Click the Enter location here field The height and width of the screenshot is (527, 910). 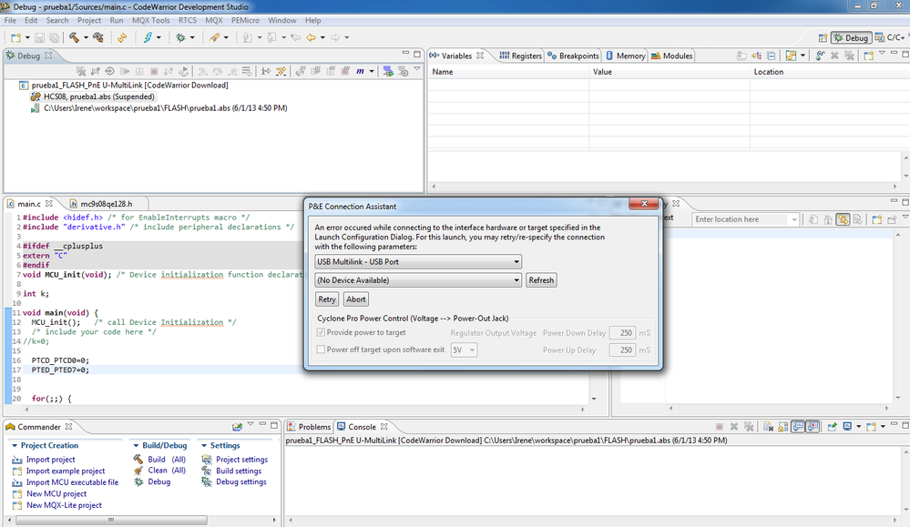[x=741, y=219]
